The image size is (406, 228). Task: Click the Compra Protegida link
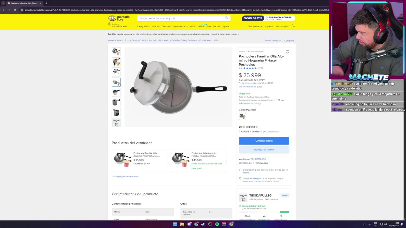[252, 178]
